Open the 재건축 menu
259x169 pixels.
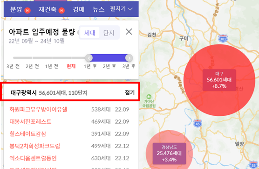point(48,9)
